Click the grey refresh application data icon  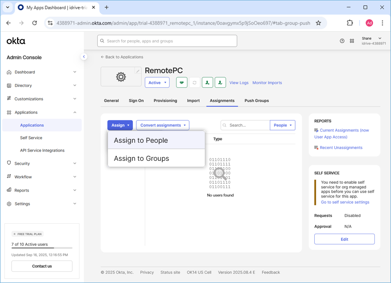[x=195, y=83]
